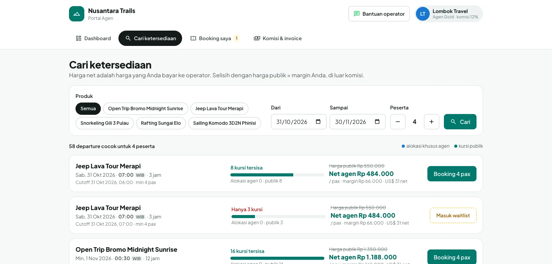Click the 'Cutoff 31 Okt 2026, 07:00' text
Image resolution: width=552 pixels, height=264 pixels.
coord(104,224)
